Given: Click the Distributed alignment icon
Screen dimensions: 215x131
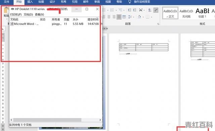Looking at the screenshot, I should (x=124, y=17).
